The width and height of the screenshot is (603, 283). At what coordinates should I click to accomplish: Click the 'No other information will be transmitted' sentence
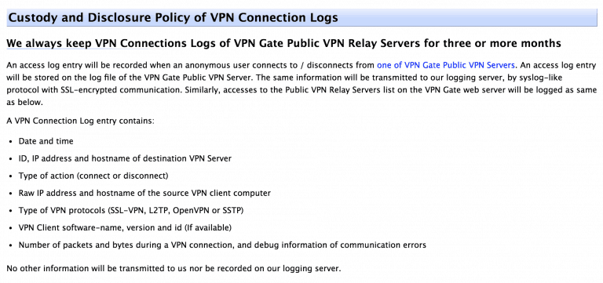[174, 268]
